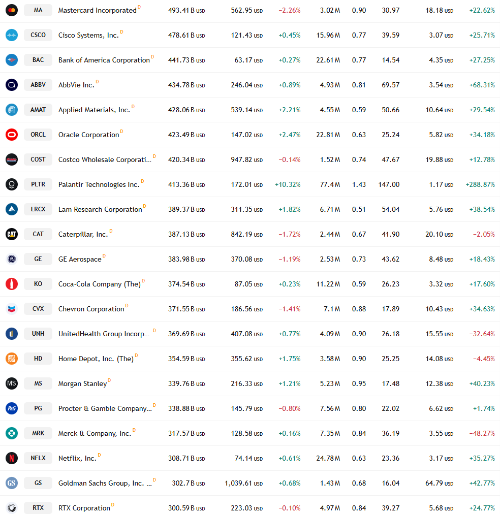The height and width of the screenshot is (514, 500).
Task: Click the -2.26% Mastercard change
Action: pyautogui.click(x=290, y=11)
